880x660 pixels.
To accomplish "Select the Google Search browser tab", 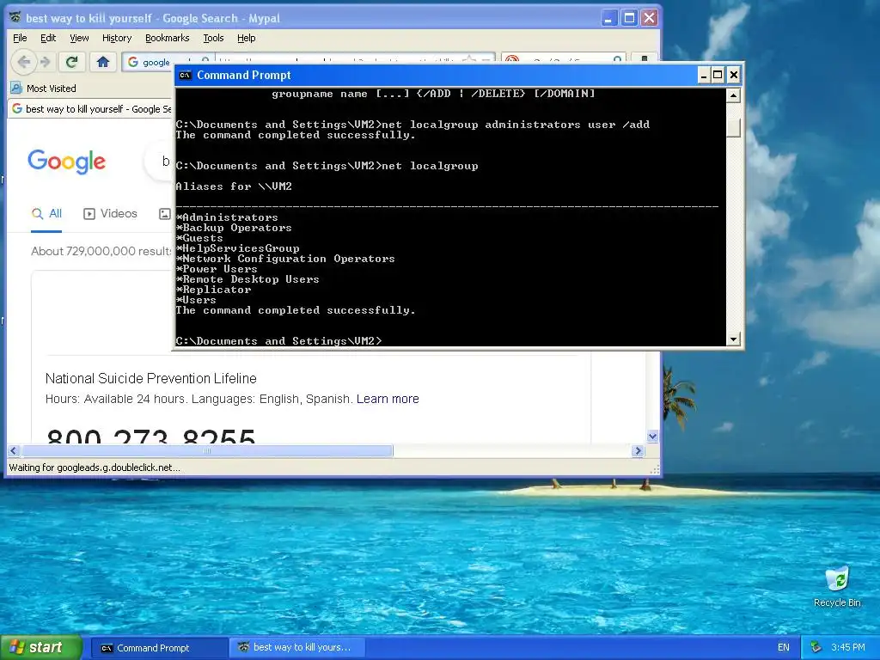I will click(91, 109).
